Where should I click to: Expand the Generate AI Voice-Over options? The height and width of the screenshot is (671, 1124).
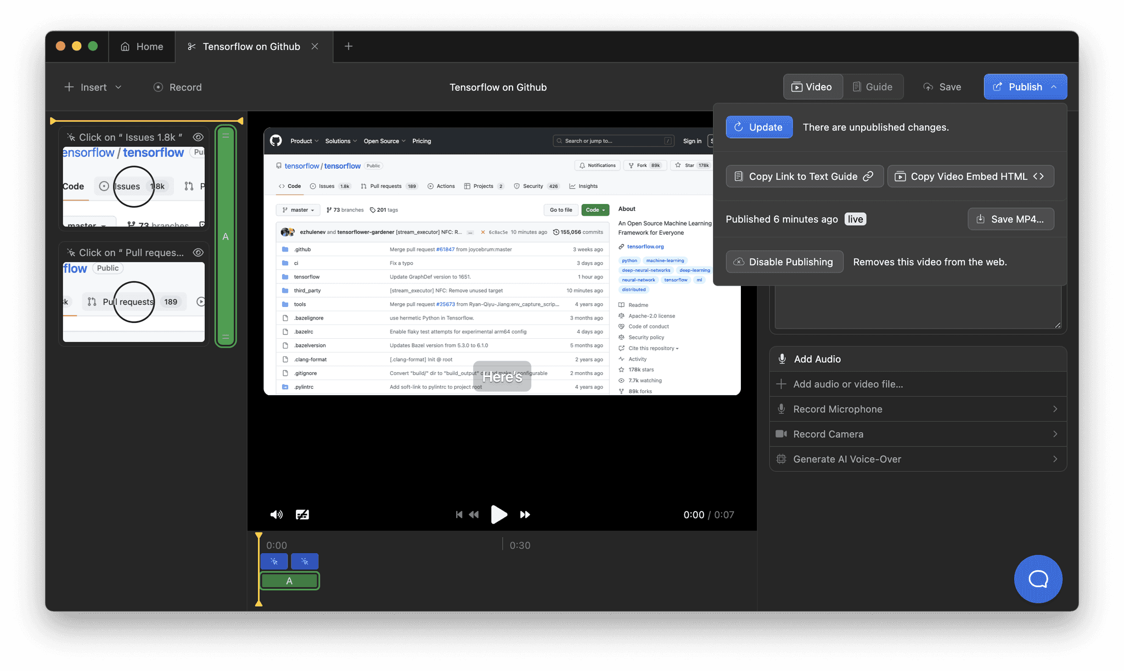click(917, 459)
